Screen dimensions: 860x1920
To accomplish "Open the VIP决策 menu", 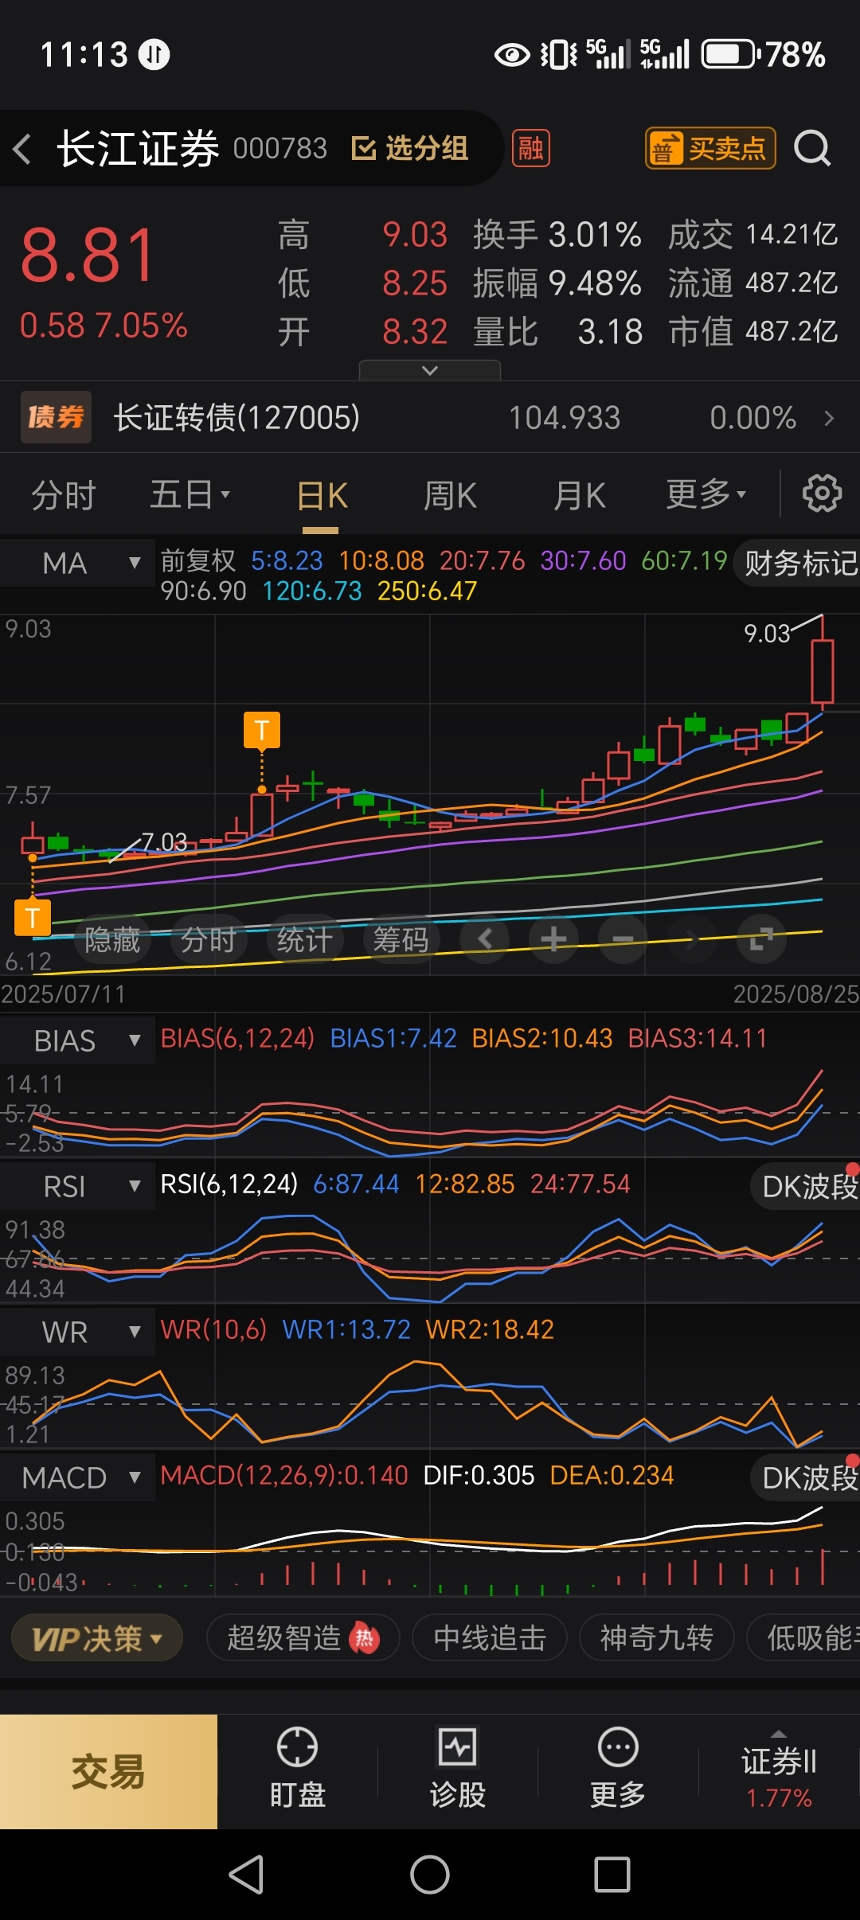I will 97,1638.
